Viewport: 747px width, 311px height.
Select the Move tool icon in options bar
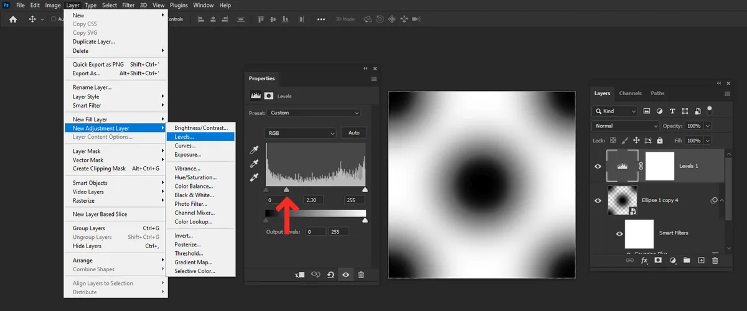(x=32, y=19)
